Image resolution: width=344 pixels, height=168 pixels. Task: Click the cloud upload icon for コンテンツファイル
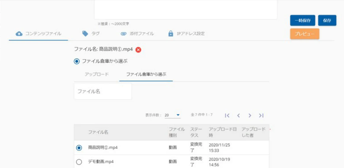point(19,34)
